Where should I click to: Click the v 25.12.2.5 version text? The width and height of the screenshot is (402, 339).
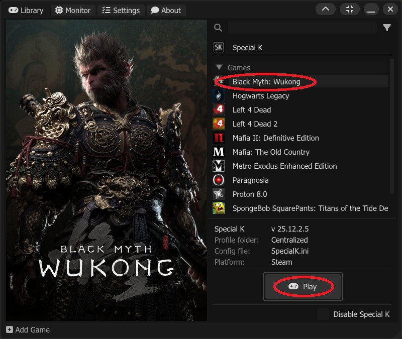pos(290,229)
